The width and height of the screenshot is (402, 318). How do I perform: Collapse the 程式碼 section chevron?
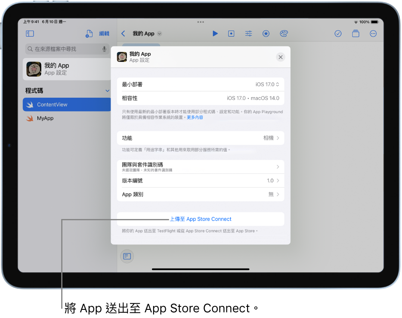pos(108,91)
